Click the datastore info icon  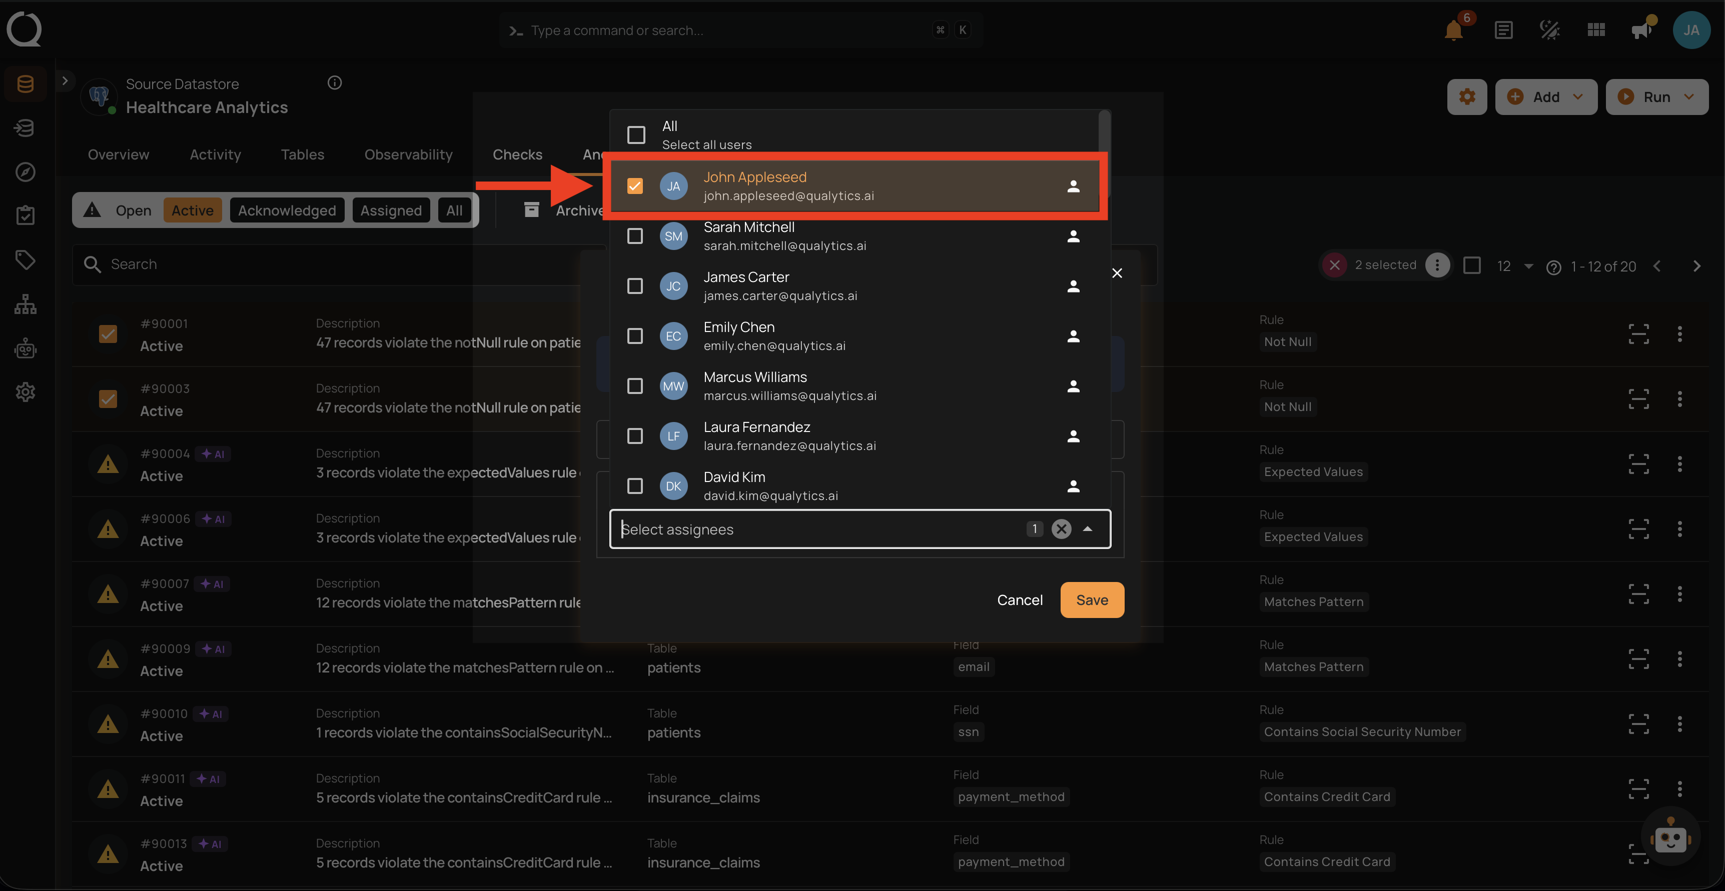coord(335,83)
